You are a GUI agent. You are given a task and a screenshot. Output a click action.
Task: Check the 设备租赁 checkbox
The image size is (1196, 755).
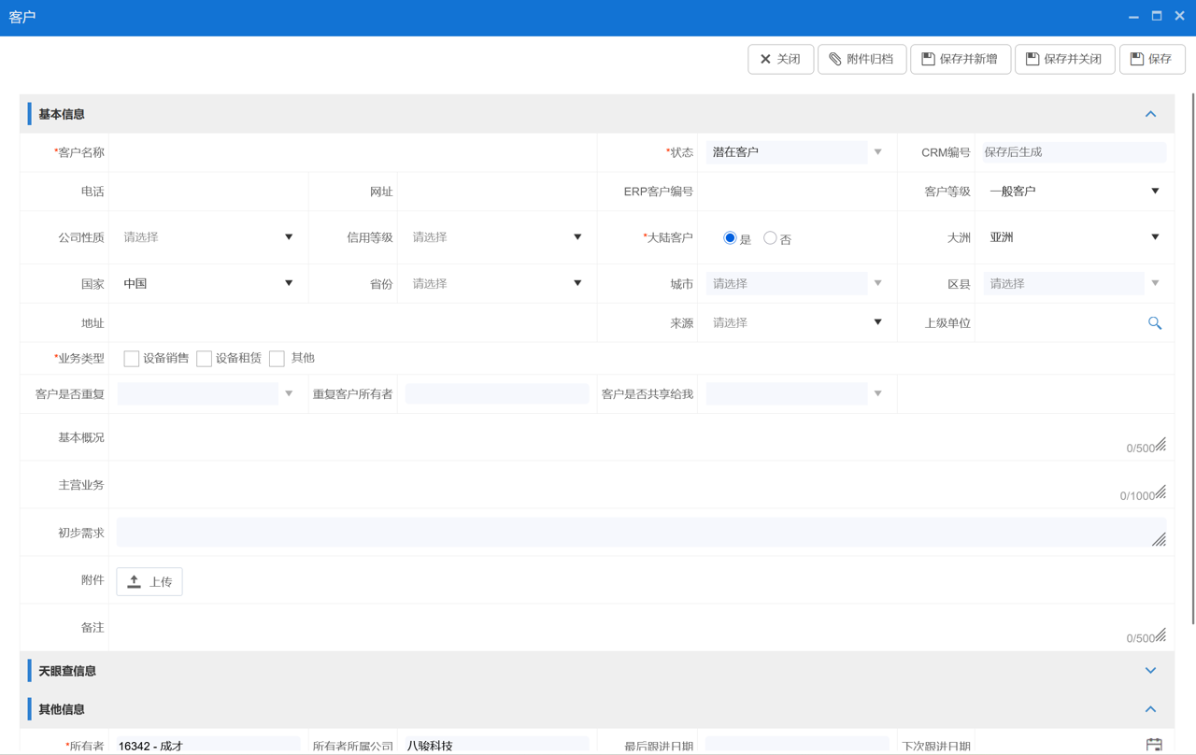coord(205,359)
